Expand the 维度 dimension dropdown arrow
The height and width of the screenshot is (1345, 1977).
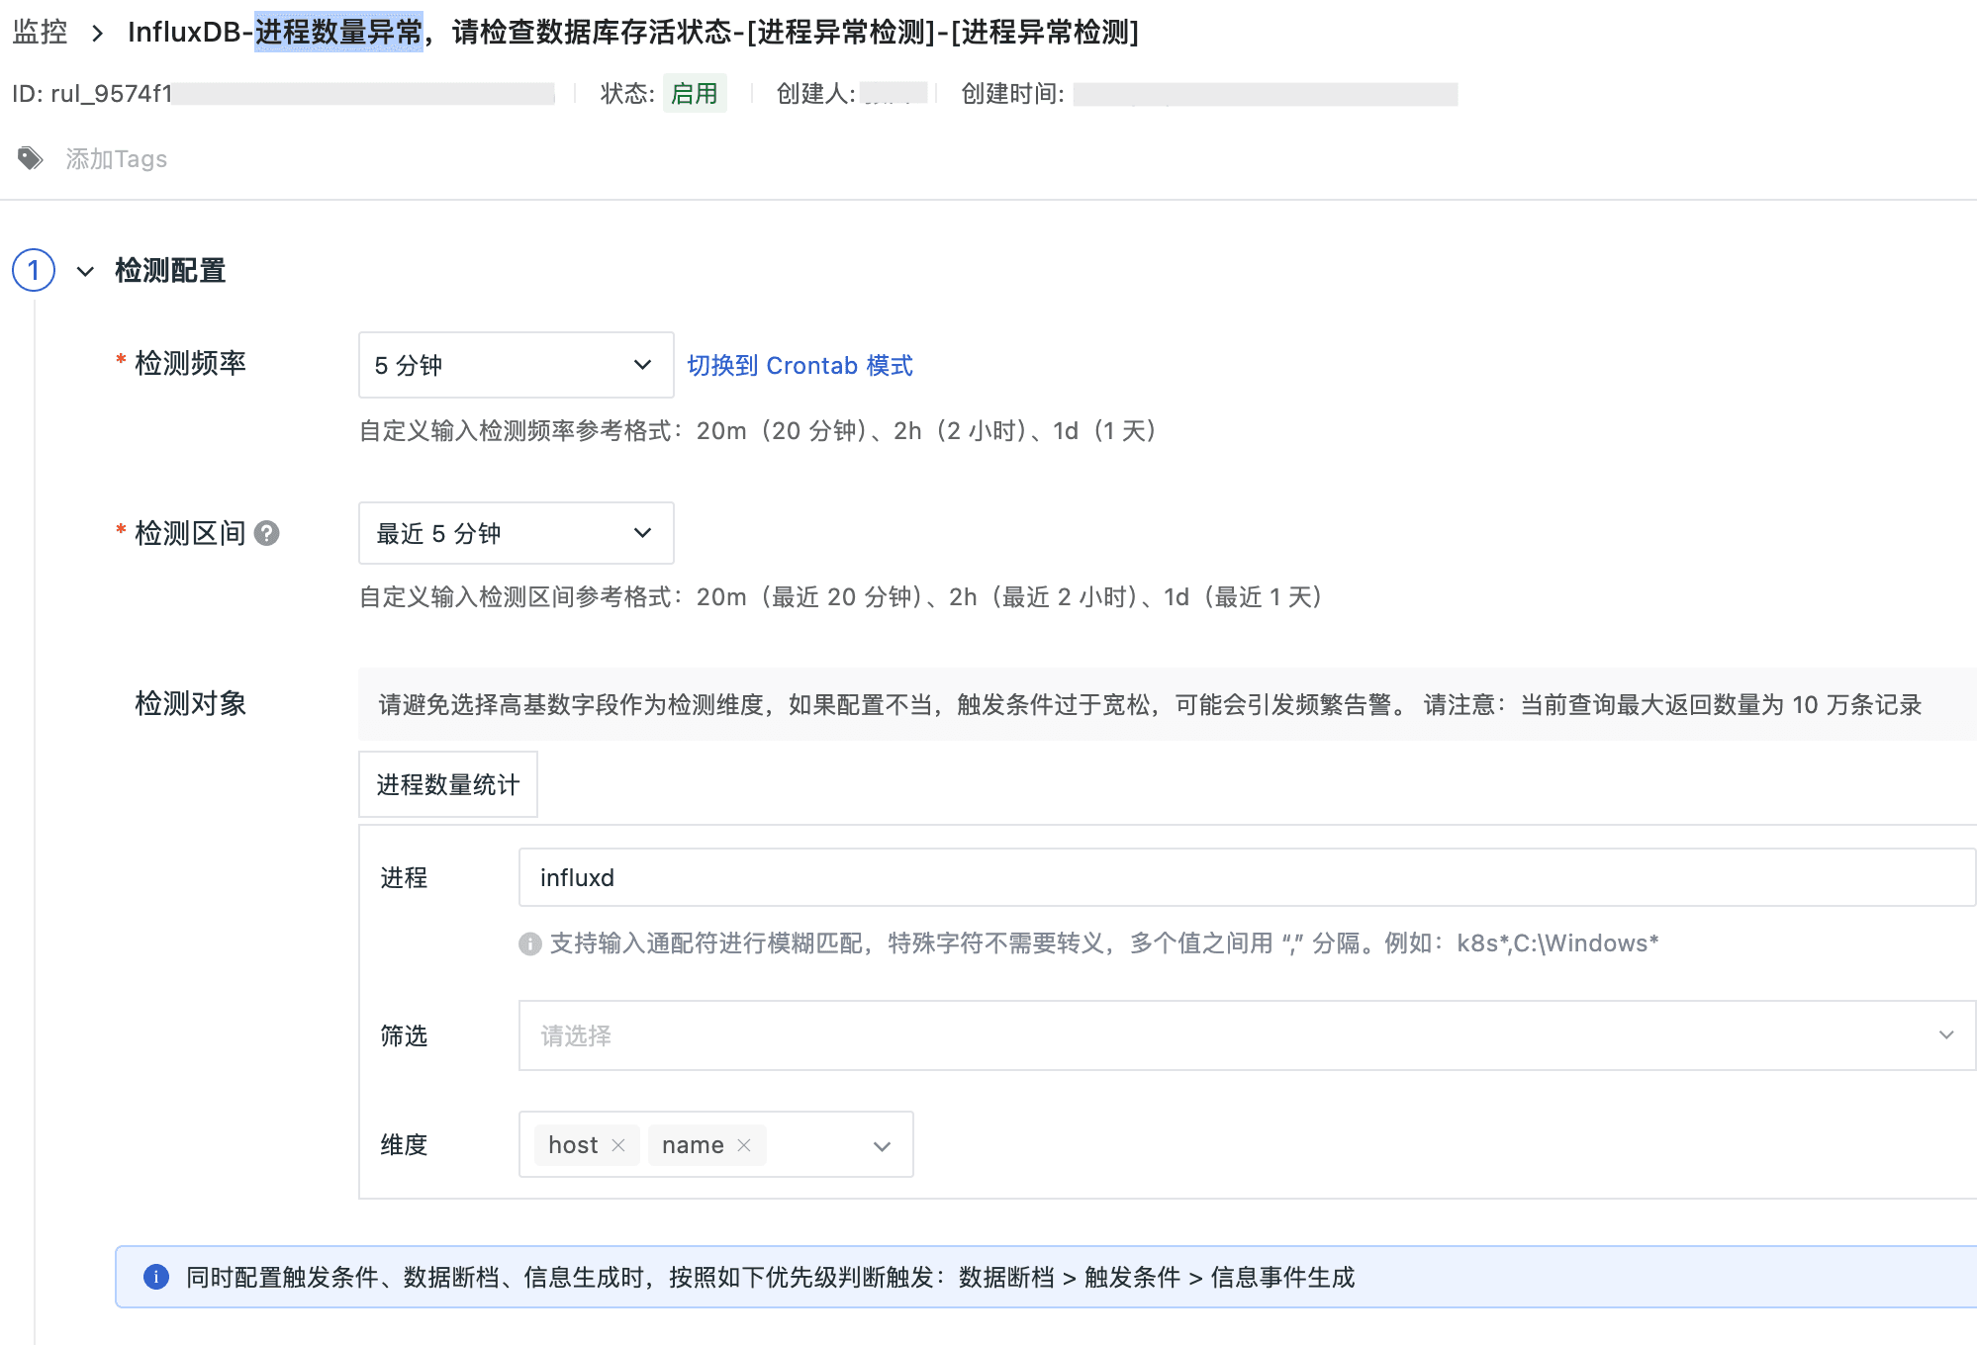(x=882, y=1146)
